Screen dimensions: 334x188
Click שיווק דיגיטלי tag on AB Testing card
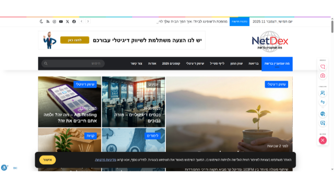click(x=85, y=85)
